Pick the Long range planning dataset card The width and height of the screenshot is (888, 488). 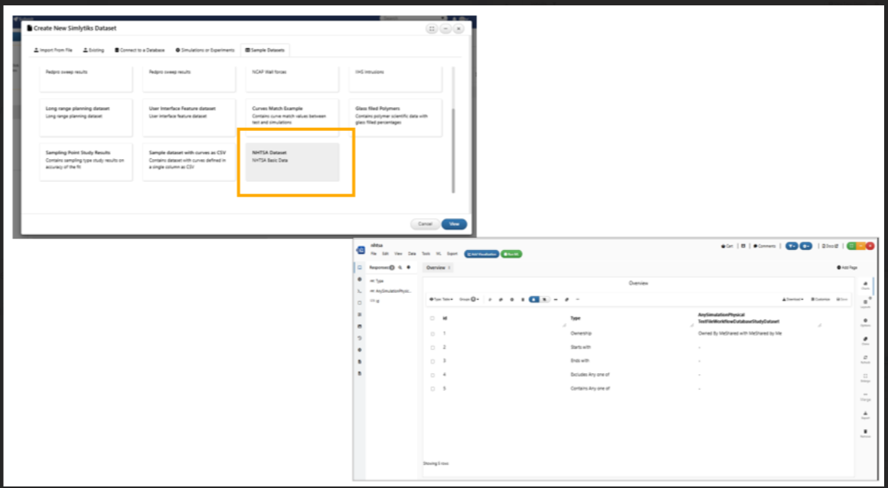86,118
